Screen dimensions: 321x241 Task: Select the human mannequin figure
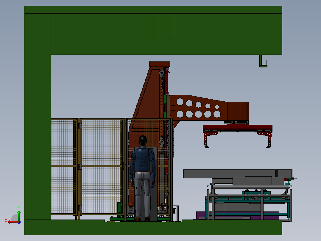point(143,178)
